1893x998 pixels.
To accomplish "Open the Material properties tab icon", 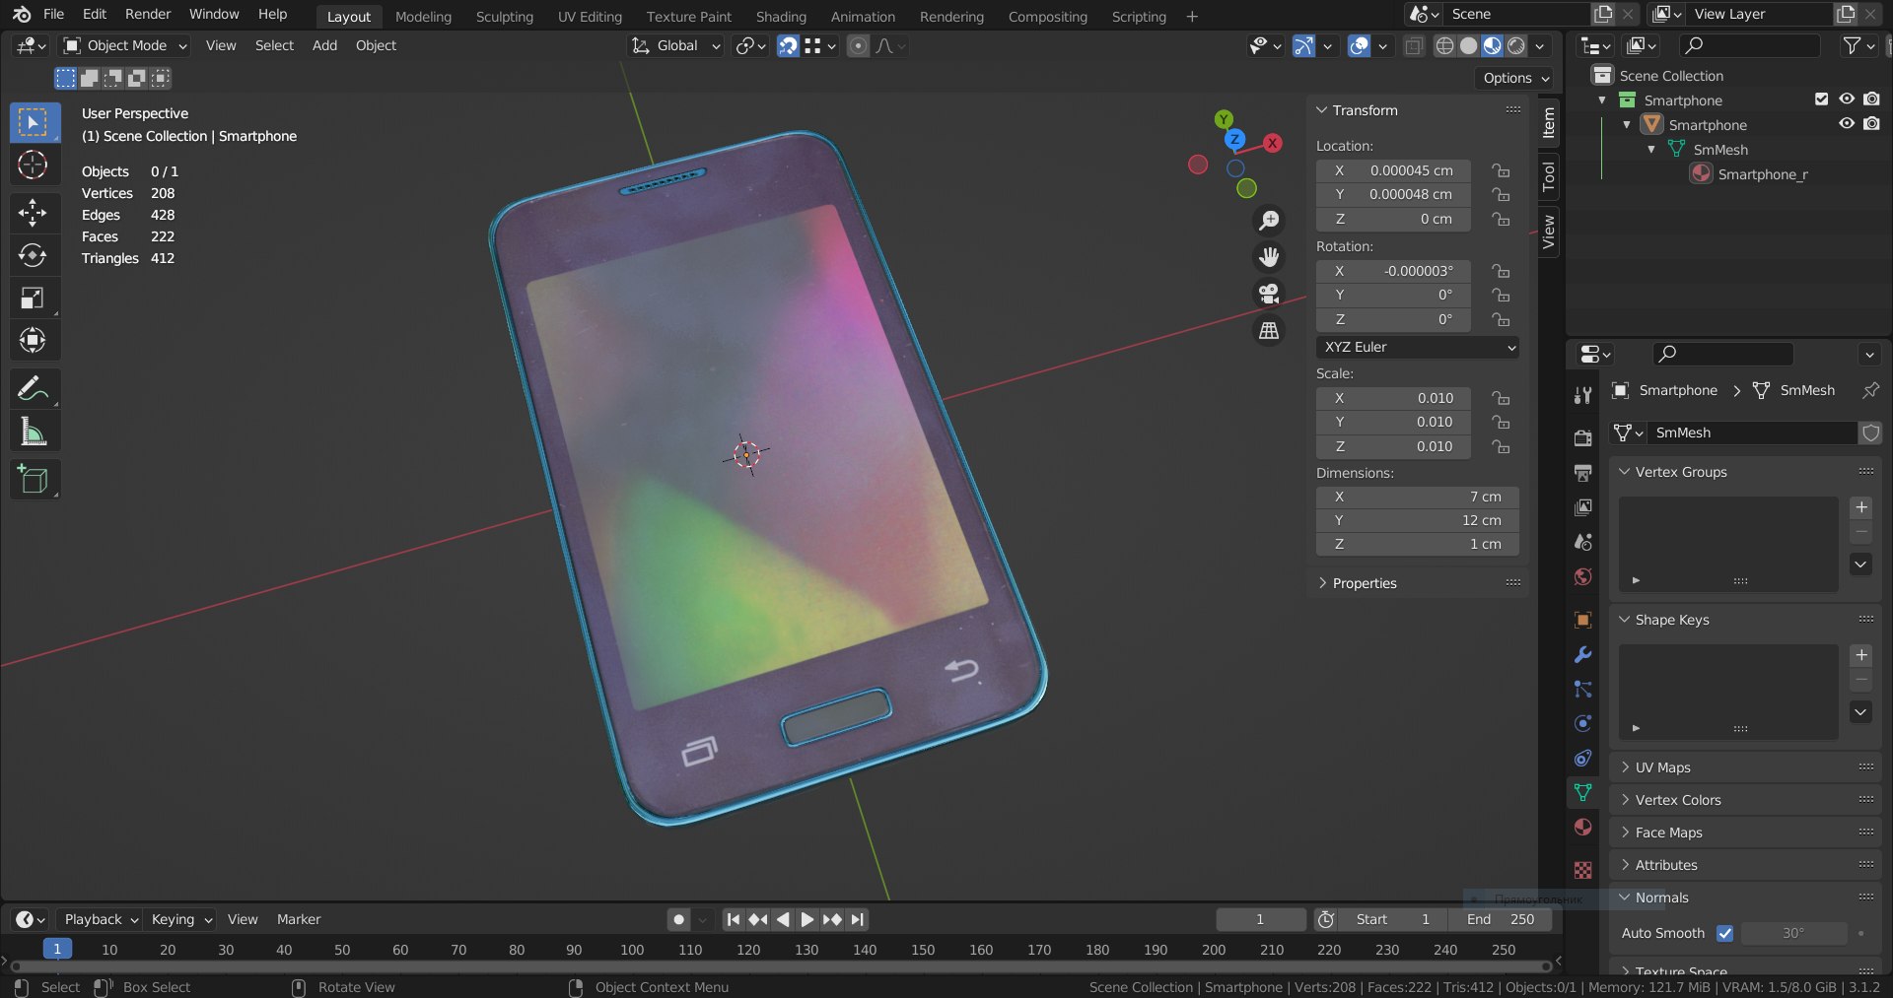I will [1583, 827].
